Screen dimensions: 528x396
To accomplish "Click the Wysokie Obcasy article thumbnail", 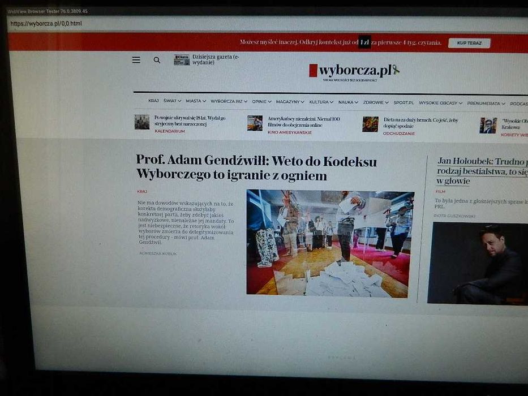I will pyautogui.click(x=488, y=126).
